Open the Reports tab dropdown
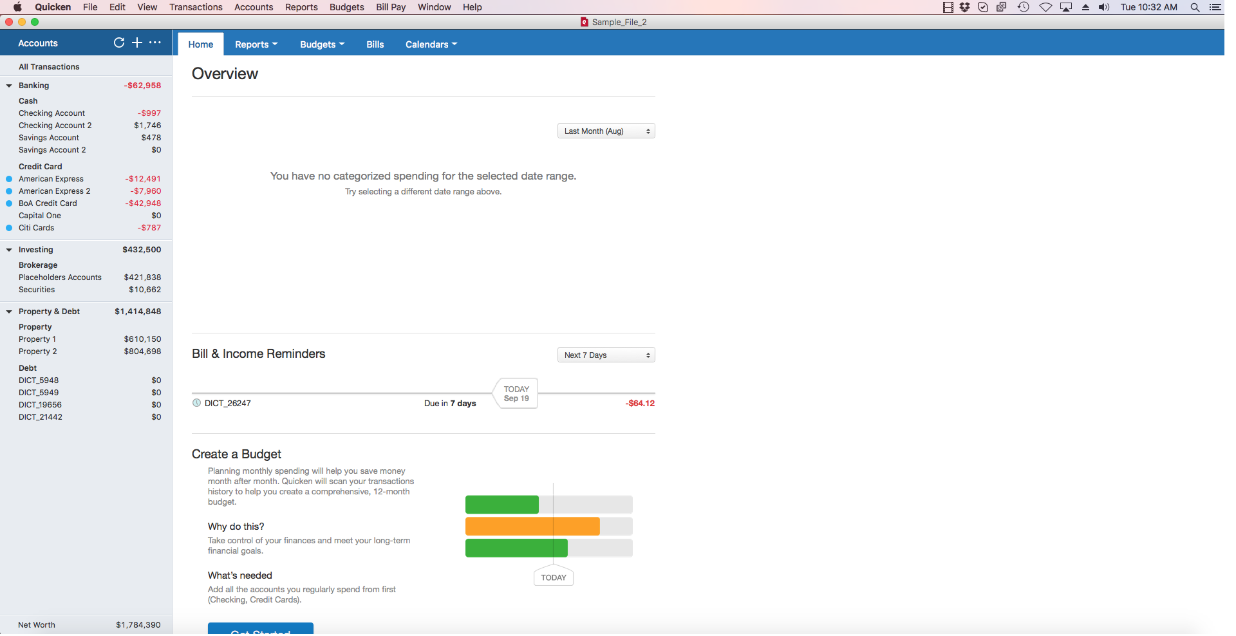The height and width of the screenshot is (636, 1236). tap(256, 44)
